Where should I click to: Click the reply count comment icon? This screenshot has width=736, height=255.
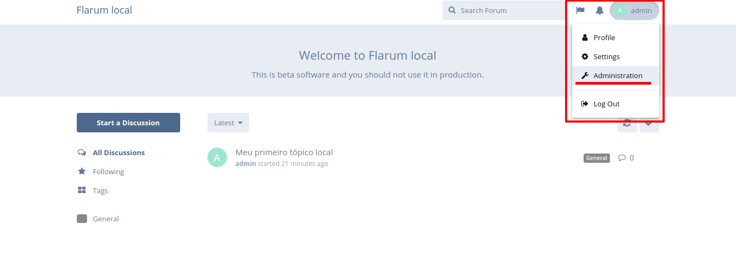tap(622, 158)
